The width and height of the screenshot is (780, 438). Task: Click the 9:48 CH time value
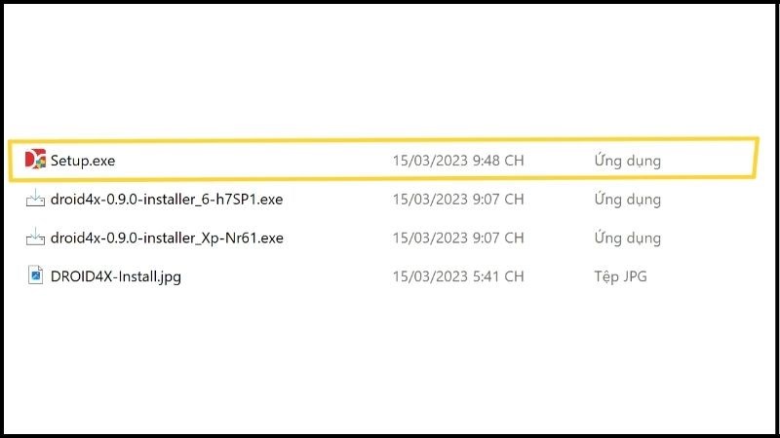click(498, 161)
